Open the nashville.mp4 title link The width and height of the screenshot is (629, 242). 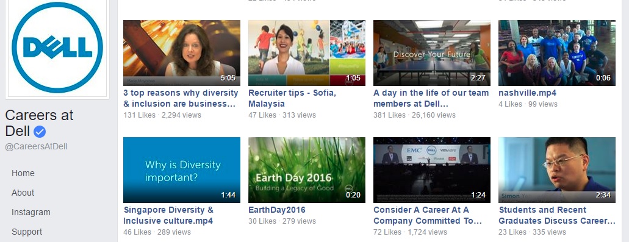[x=527, y=93]
